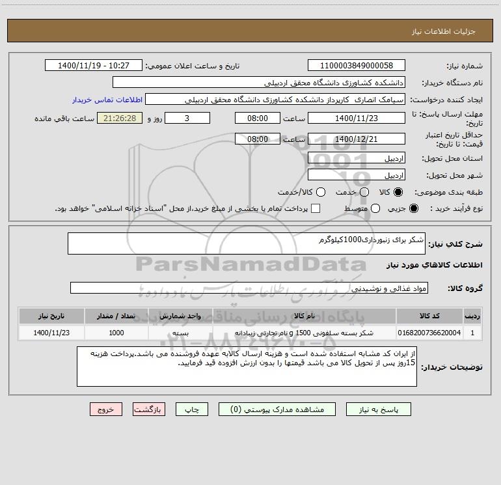501x485 pixels.
Task: Click the نام کالا column header
Action: [305, 316]
